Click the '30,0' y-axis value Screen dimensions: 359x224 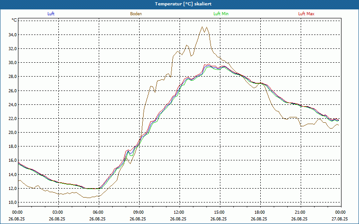(13, 63)
